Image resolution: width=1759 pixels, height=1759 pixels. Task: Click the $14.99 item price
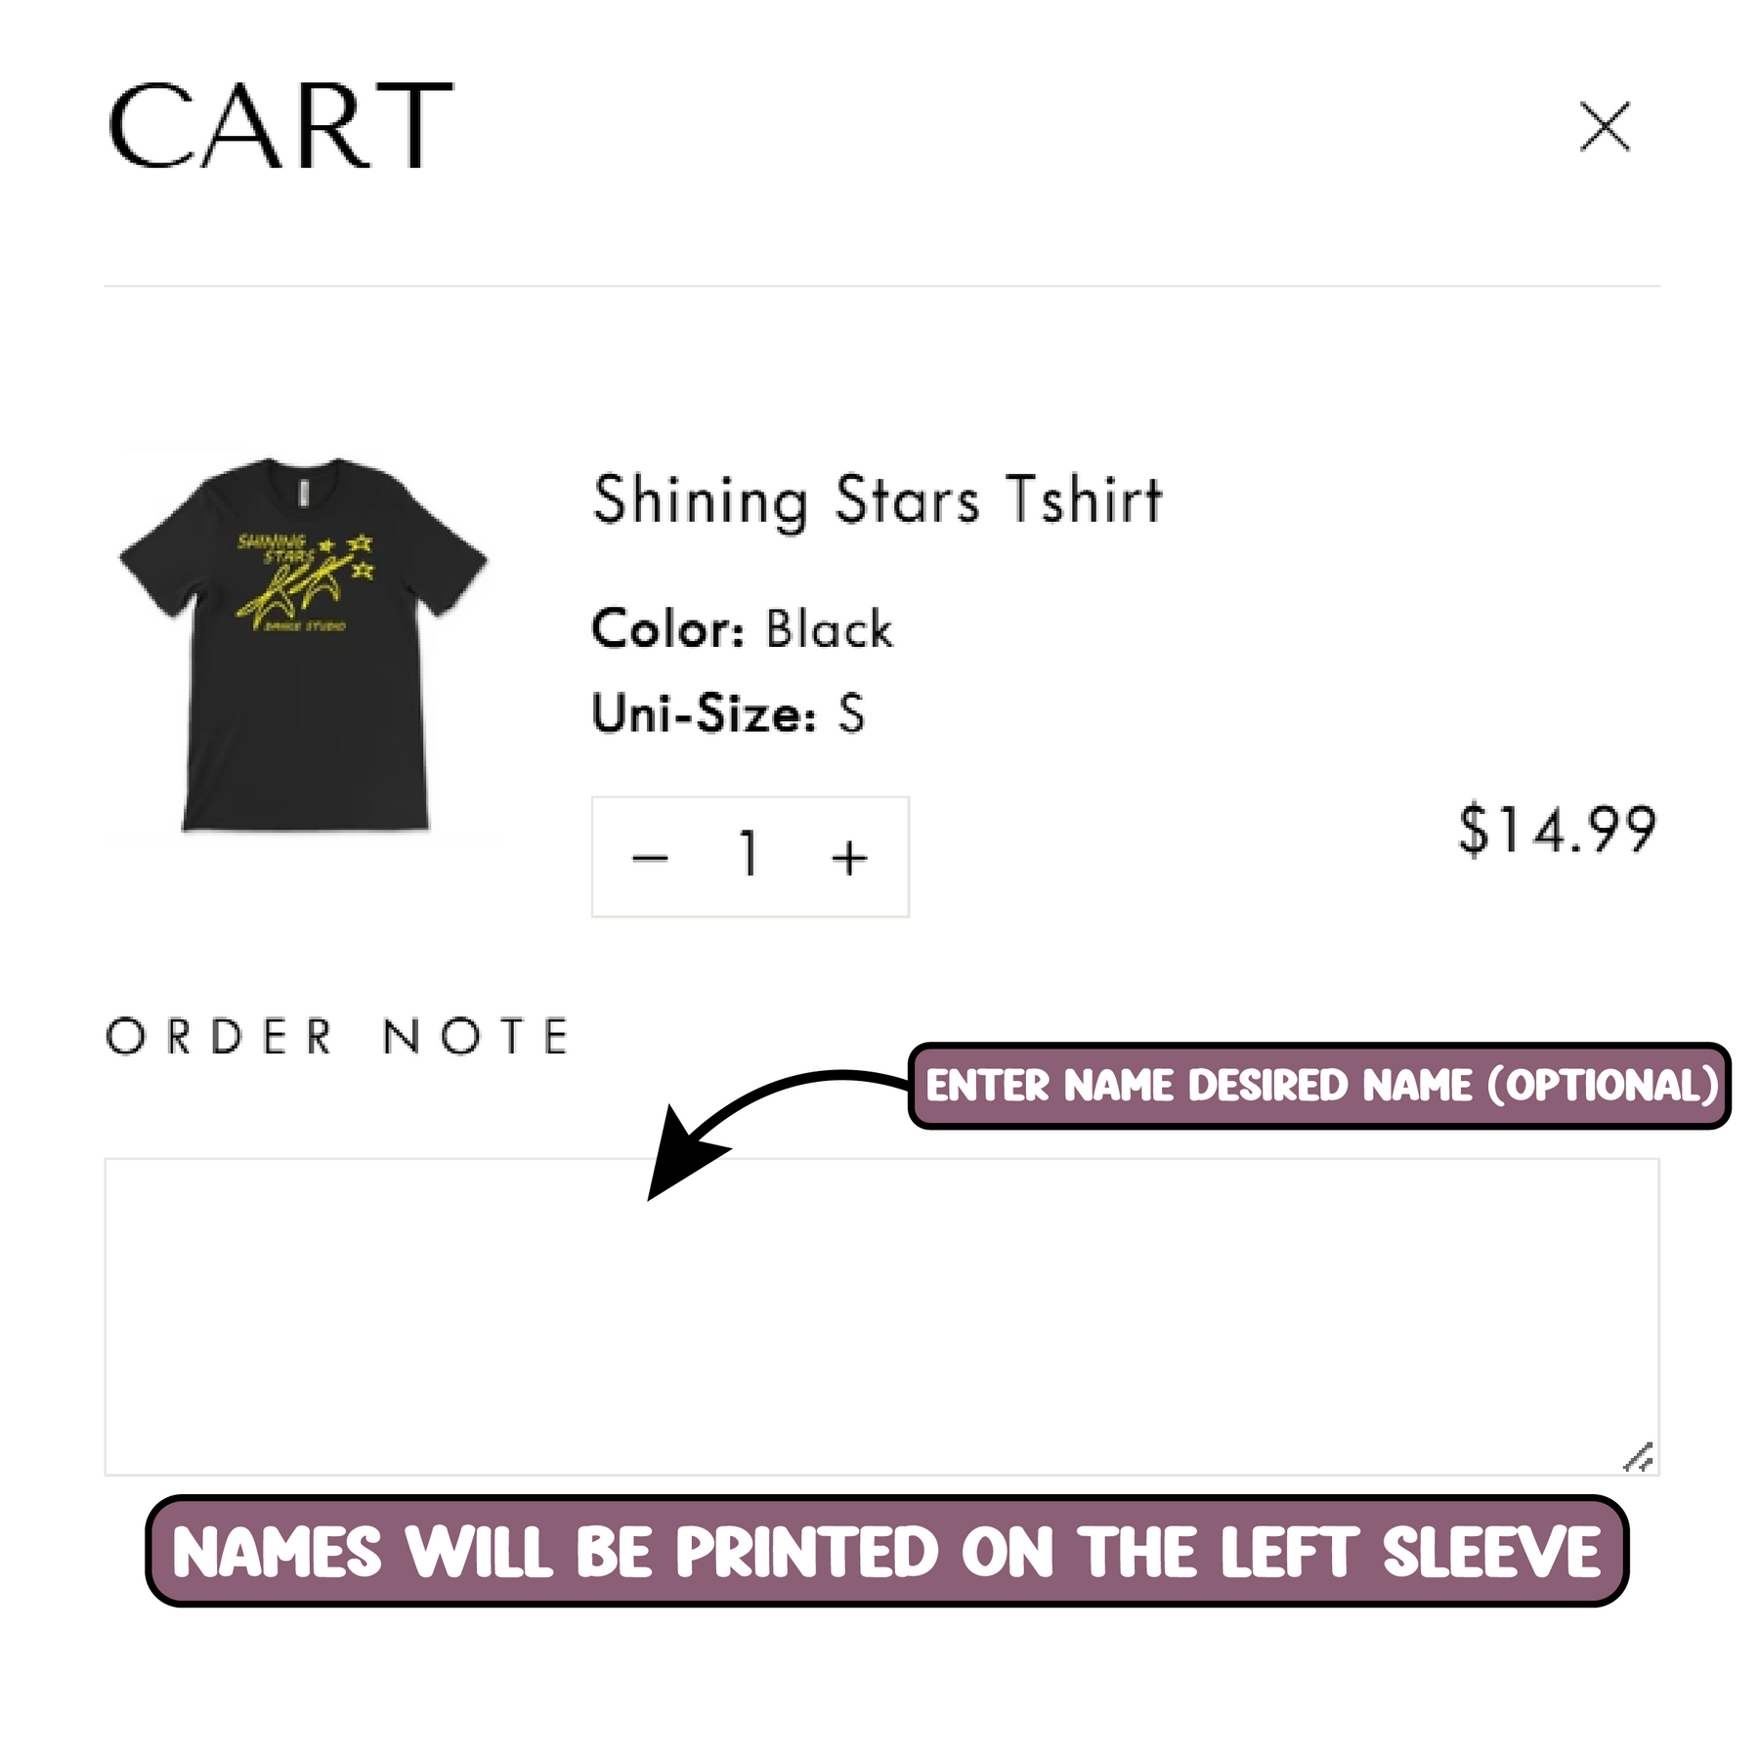pyautogui.click(x=1557, y=831)
